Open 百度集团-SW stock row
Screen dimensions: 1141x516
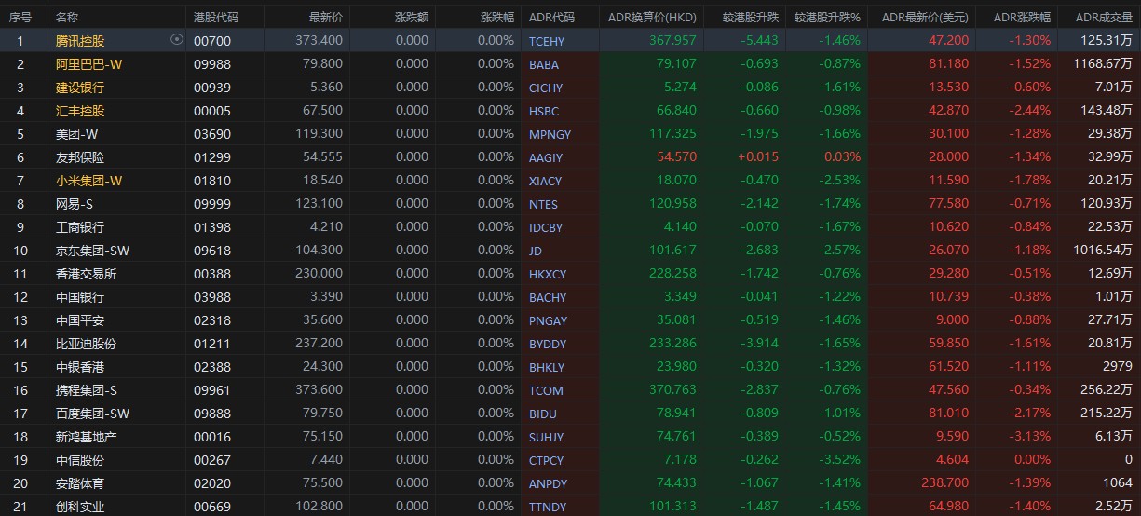pos(92,414)
